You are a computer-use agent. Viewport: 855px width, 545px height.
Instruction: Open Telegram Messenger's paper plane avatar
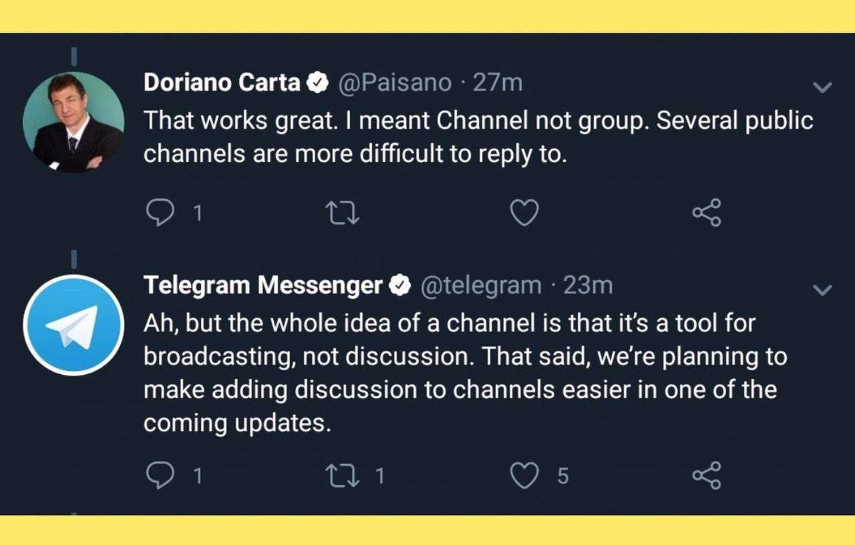[73, 325]
